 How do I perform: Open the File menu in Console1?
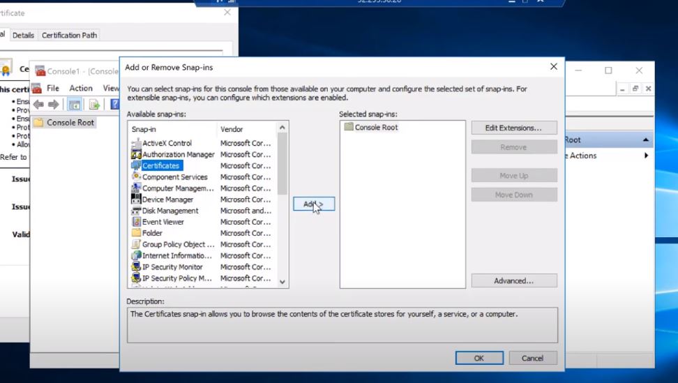53,88
